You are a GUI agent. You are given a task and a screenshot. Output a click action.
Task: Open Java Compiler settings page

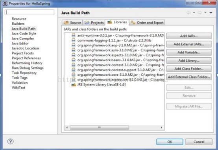23,38
